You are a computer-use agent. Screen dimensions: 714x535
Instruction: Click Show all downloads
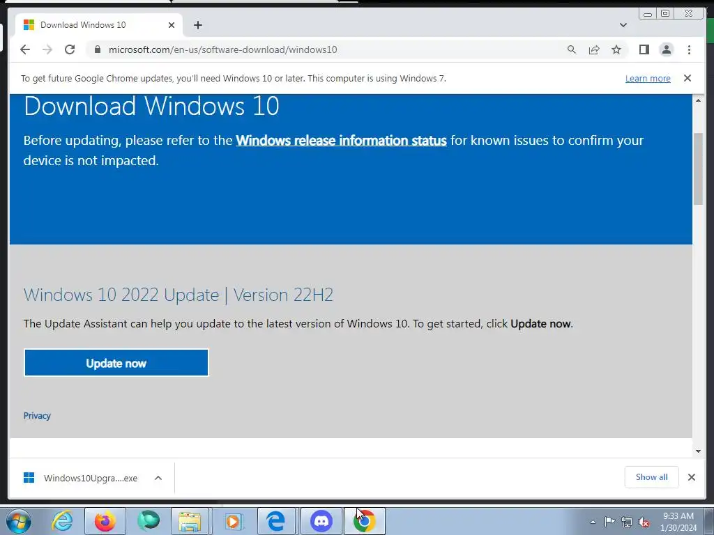click(x=652, y=476)
